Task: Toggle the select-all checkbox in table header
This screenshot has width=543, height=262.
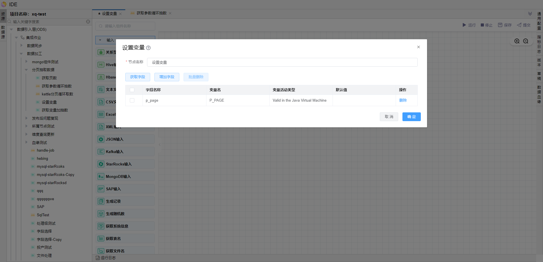Action: tap(132, 90)
